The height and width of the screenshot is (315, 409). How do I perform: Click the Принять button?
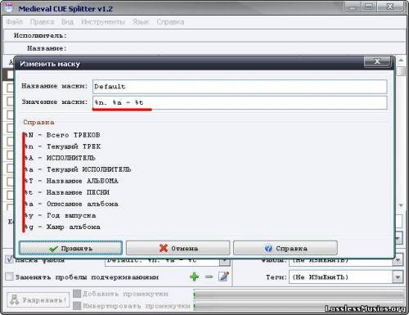click(x=70, y=248)
